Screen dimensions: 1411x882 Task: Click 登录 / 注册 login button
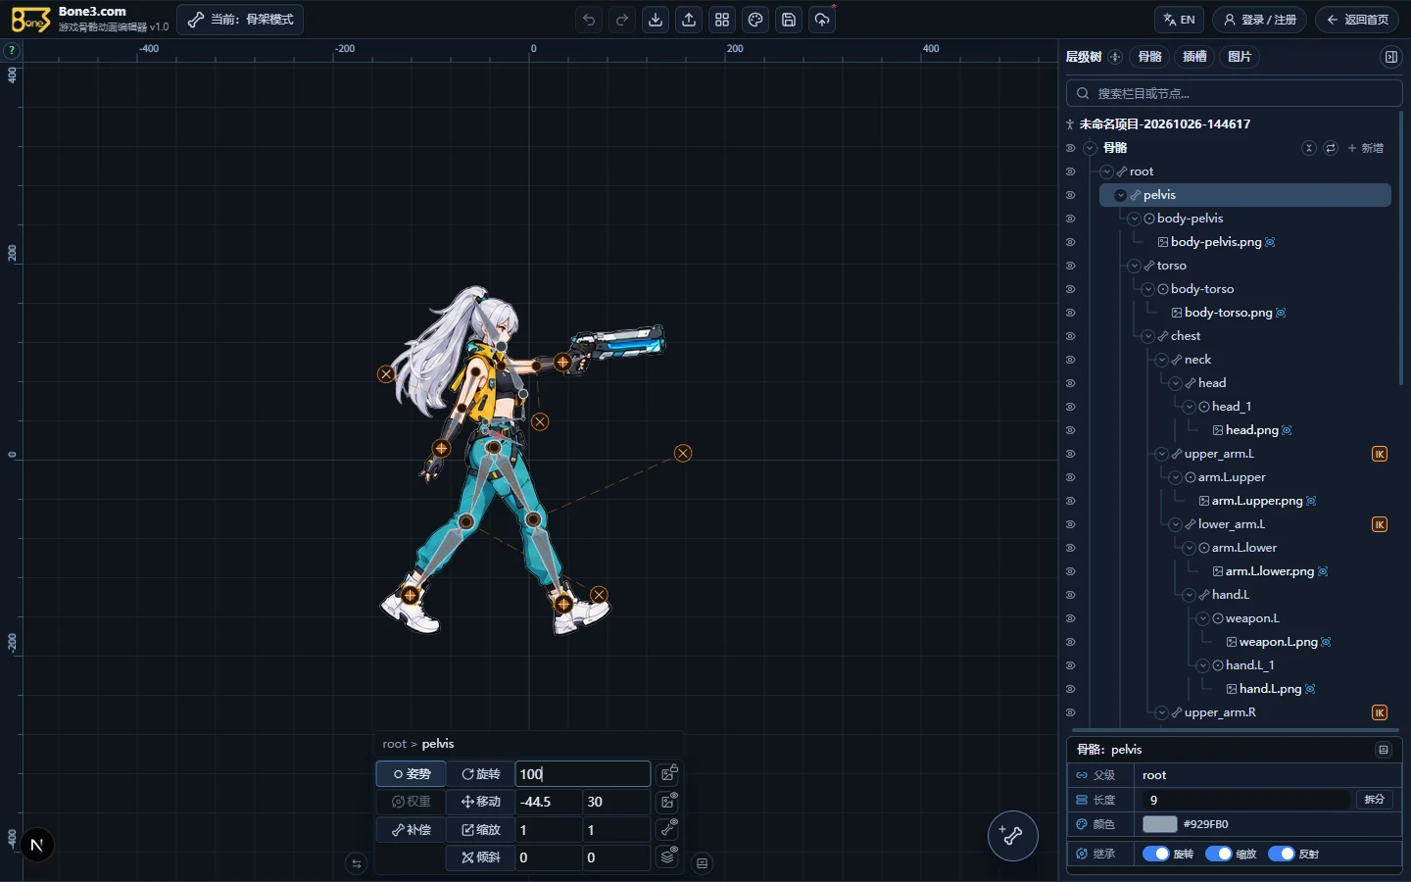[x=1260, y=20]
